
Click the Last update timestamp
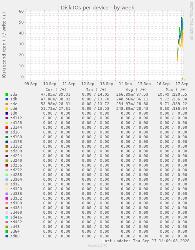click(x=146, y=241)
